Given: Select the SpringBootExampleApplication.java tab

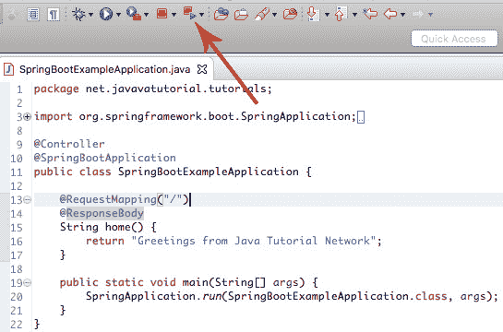Looking at the screenshot, I should pyautogui.click(x=104, y=69).
